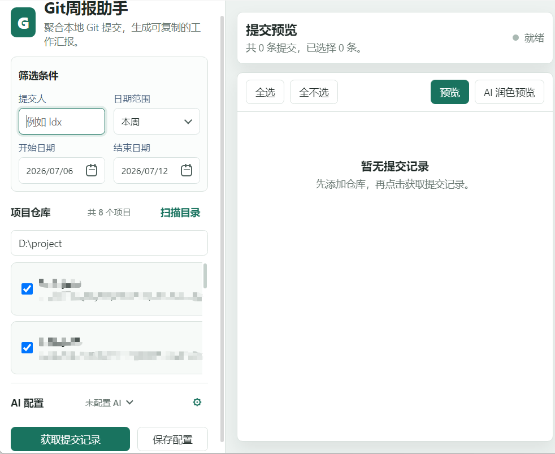Open the end date calendar picker icon
This screenshot has width=555, height=454.
point(187,170)
